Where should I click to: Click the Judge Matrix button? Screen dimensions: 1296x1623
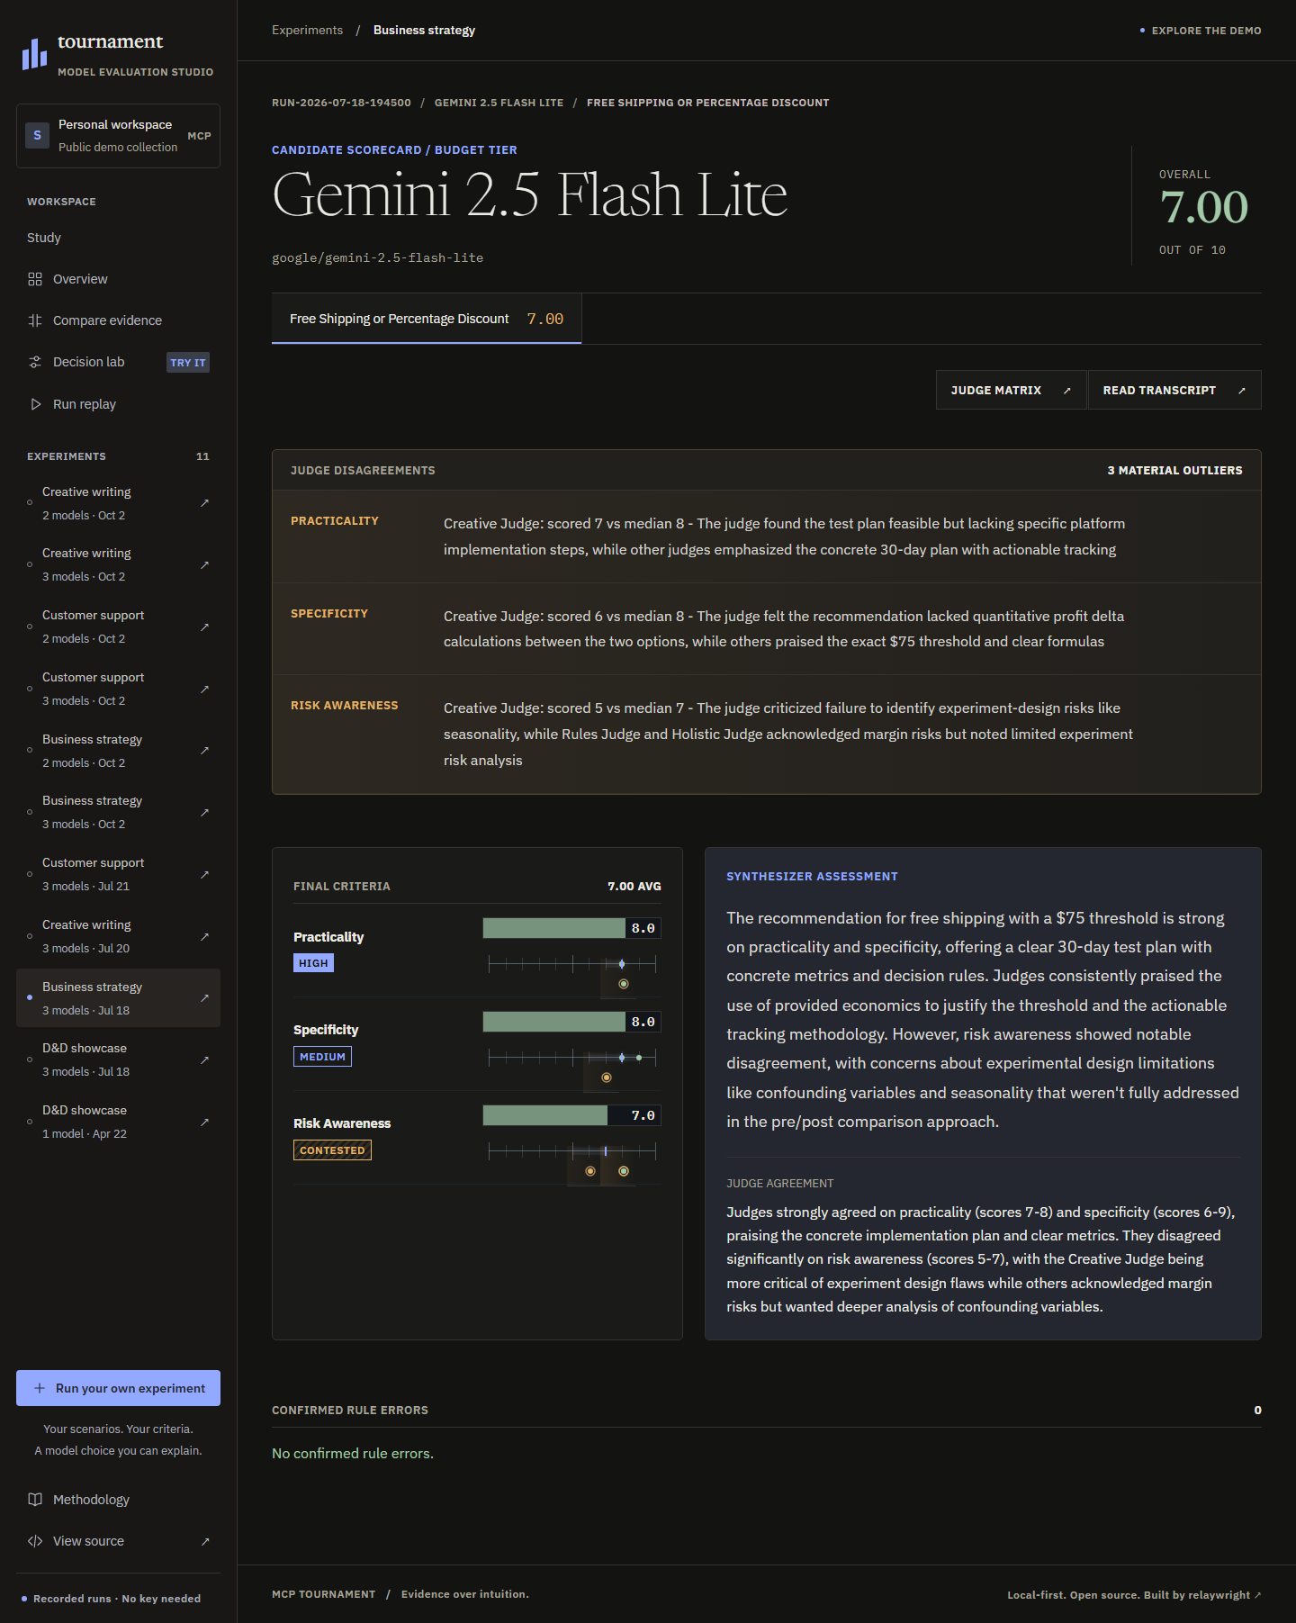coord(1012,390)
